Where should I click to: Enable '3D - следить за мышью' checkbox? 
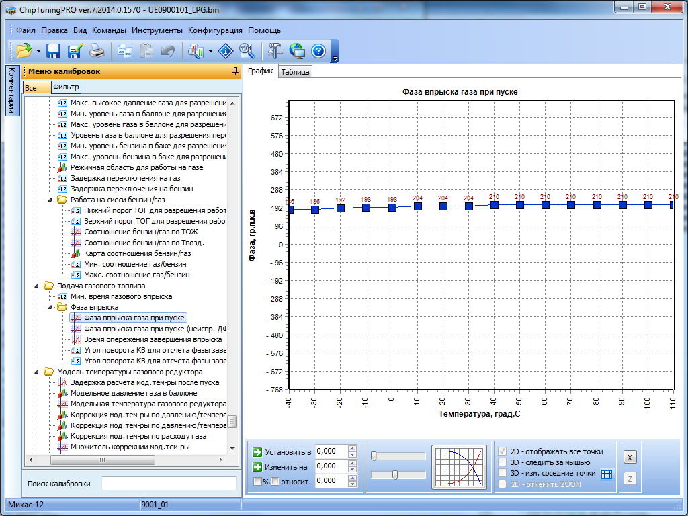point(502,462)
